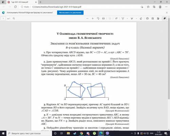170x136 pixels.
Task: Activate Read aloud tool
Action: coord(116,18)
